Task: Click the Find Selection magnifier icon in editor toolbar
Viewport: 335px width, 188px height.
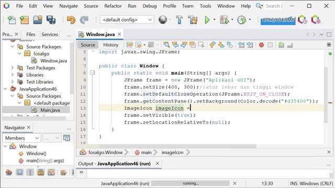Action: [166, 45]
